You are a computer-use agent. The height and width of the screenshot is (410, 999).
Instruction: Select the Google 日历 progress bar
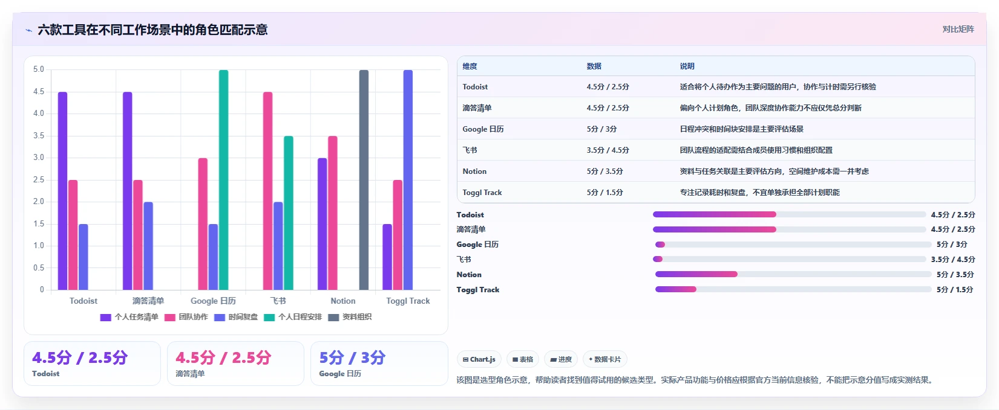click(x=793, y=245)
